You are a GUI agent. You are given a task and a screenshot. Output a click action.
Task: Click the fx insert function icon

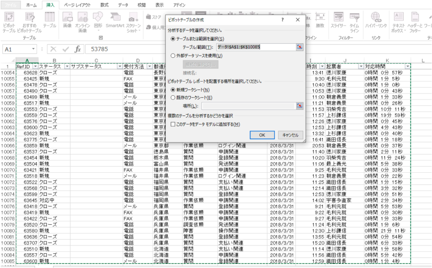[x=77, y=49]
